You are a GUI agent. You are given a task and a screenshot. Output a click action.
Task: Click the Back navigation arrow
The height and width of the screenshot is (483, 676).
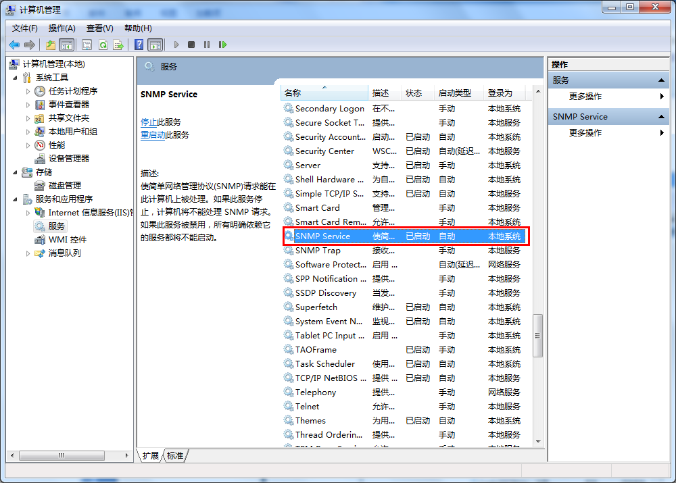[14, 45]
